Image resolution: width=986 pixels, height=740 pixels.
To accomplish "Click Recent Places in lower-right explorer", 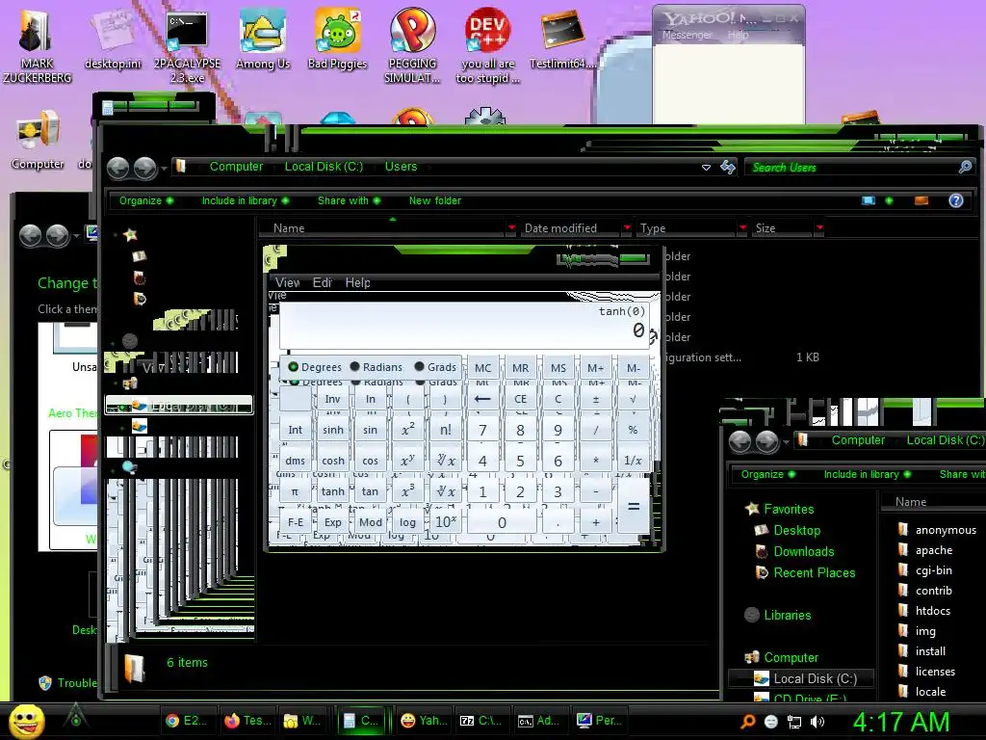I will (814, 573).
